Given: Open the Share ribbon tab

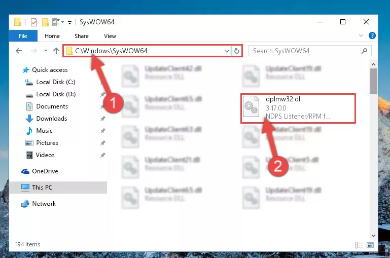Looking at the screenshot, I should 82,36.
